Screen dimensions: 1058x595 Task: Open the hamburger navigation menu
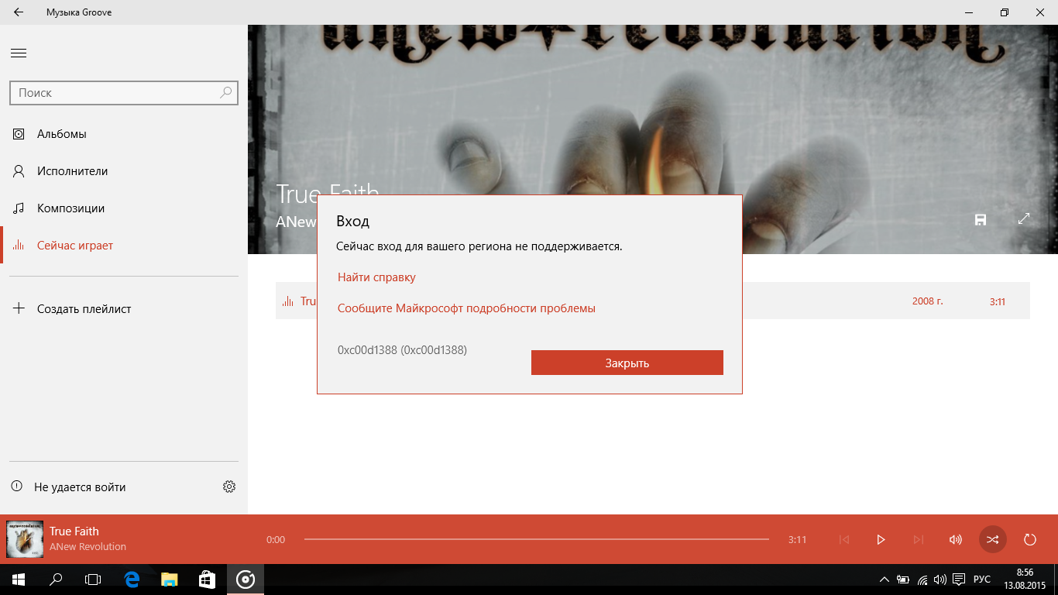(19, 53)
